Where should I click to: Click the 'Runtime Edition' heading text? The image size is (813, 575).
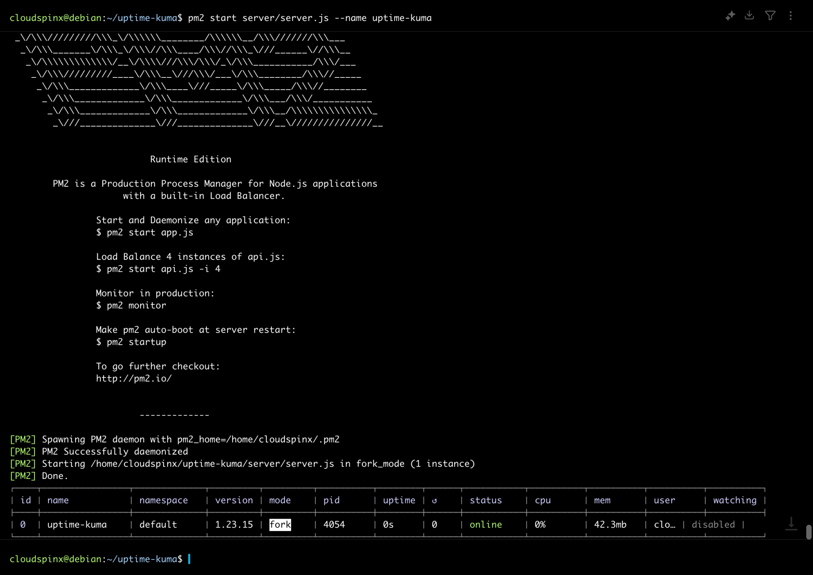coord(191,159)
